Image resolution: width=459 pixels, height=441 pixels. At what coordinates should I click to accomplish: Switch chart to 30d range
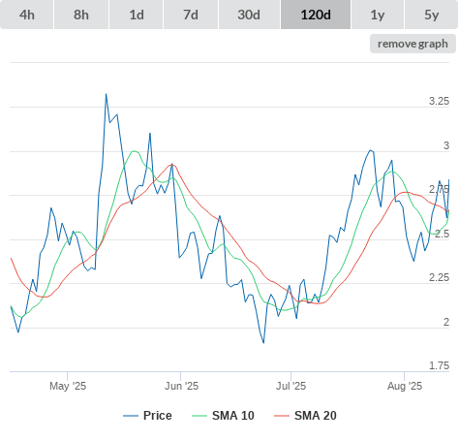(x=249, y=15)
